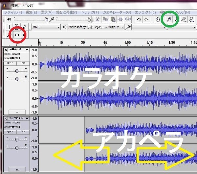Viewport: 197px width, 174px height.
Task: Toggle the Sync-Lock tracks clock button
Action: tap(158, 19)
